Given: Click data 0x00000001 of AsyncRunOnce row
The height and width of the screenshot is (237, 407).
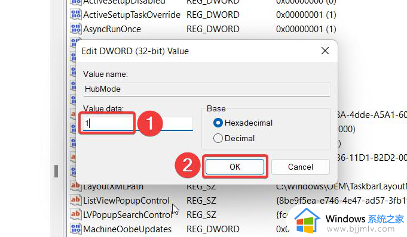Looking at the screenshot, I should click(x=306, y=29).
